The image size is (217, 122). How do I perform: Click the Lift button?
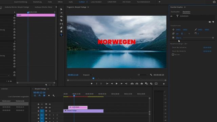[x=132, y=84]
